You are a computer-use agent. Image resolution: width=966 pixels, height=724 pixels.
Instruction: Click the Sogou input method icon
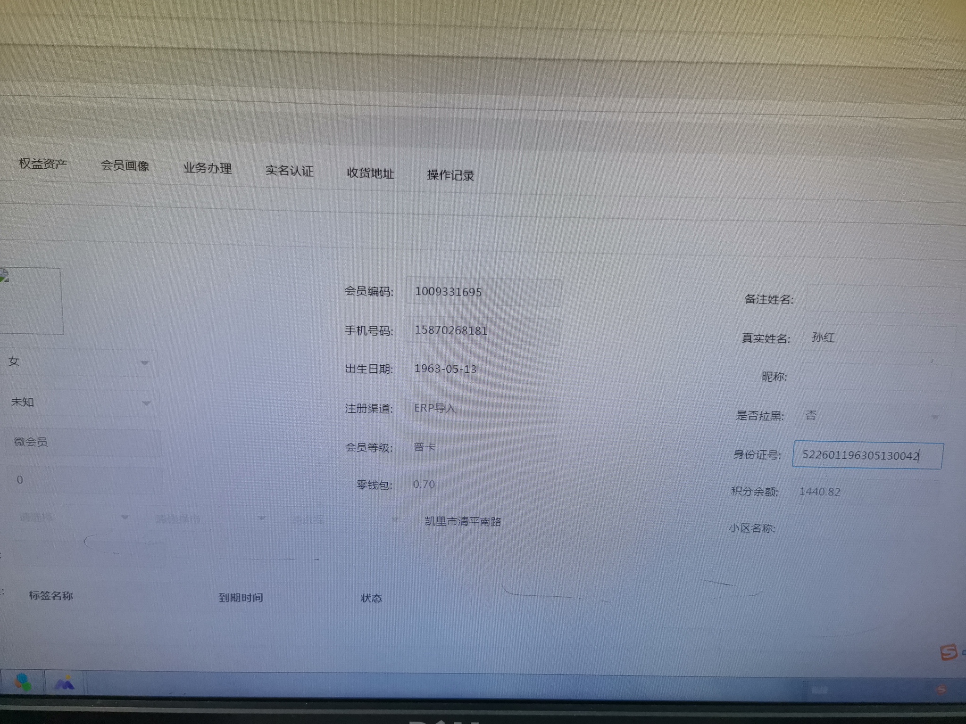(x=949, y=652)
